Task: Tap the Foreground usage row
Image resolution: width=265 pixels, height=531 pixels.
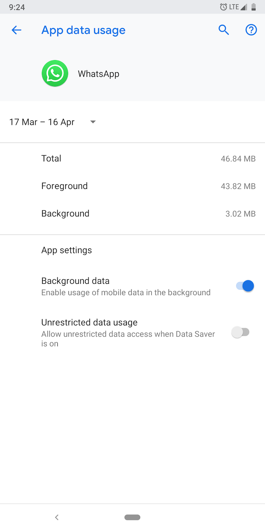Action: pos(132,186)
